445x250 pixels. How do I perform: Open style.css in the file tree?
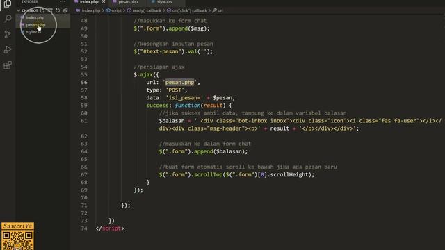coord(33,32)
